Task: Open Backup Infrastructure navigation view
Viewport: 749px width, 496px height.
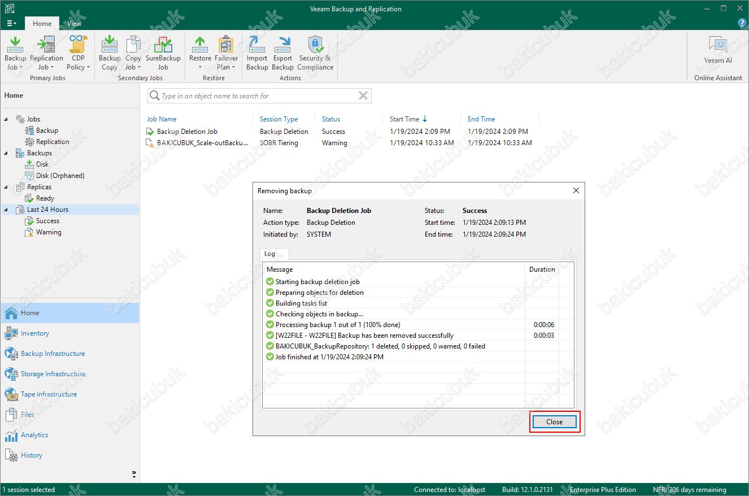Action: (53, 354)
